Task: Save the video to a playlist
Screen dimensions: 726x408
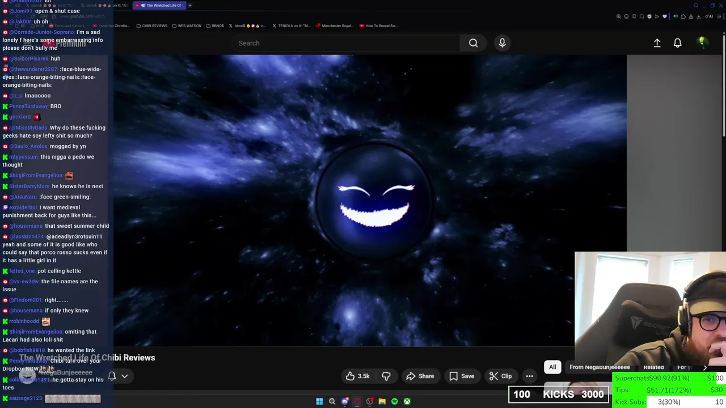Action: click(x=462, y=376)
